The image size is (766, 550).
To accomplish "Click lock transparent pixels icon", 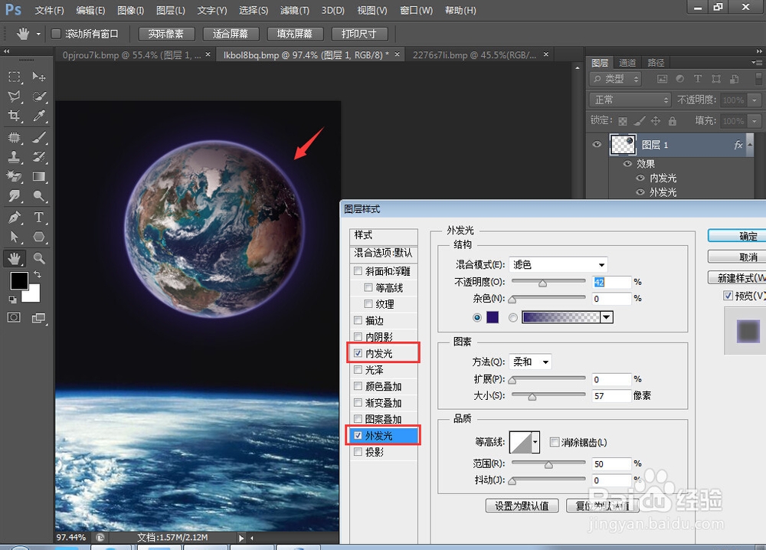I will pyautogui.click(x=622, y=121).
